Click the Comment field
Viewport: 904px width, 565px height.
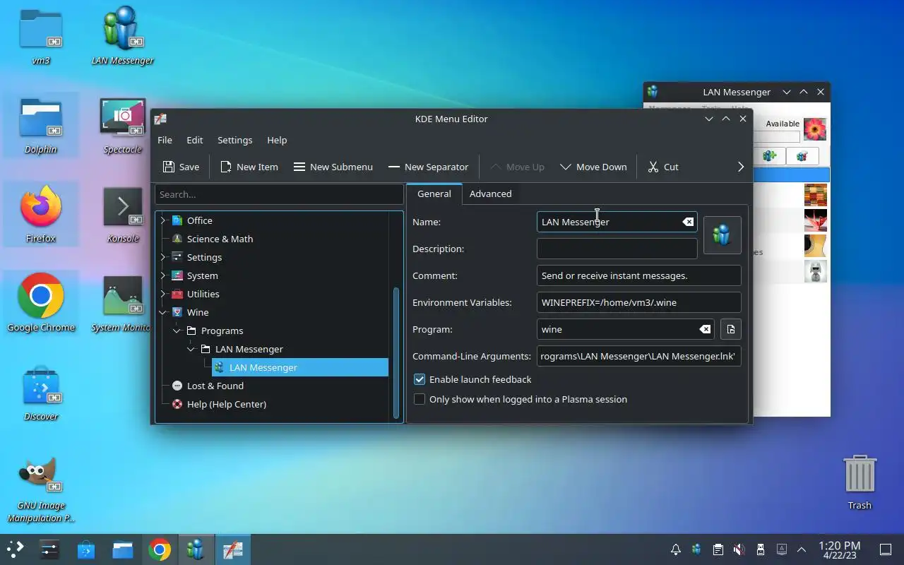638,275
